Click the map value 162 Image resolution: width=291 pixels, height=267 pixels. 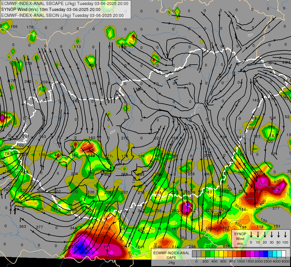pyautogui.click(x=92, y=138)
